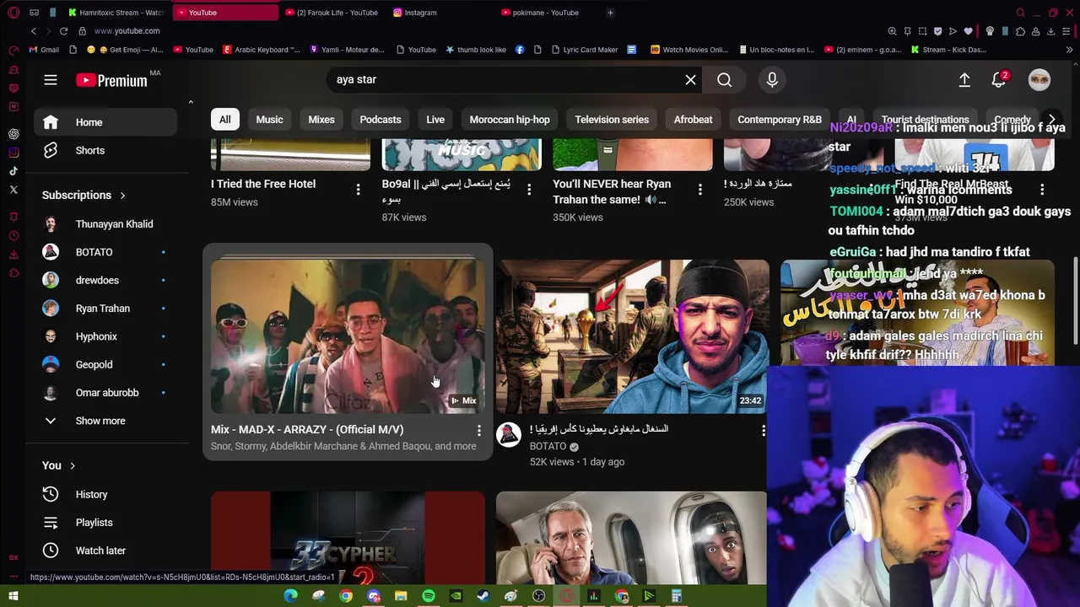Expand the Subscriptions section arrow
Image resolution: width=1080 pixels, height=607 pixels.
[x=122, y=195]
